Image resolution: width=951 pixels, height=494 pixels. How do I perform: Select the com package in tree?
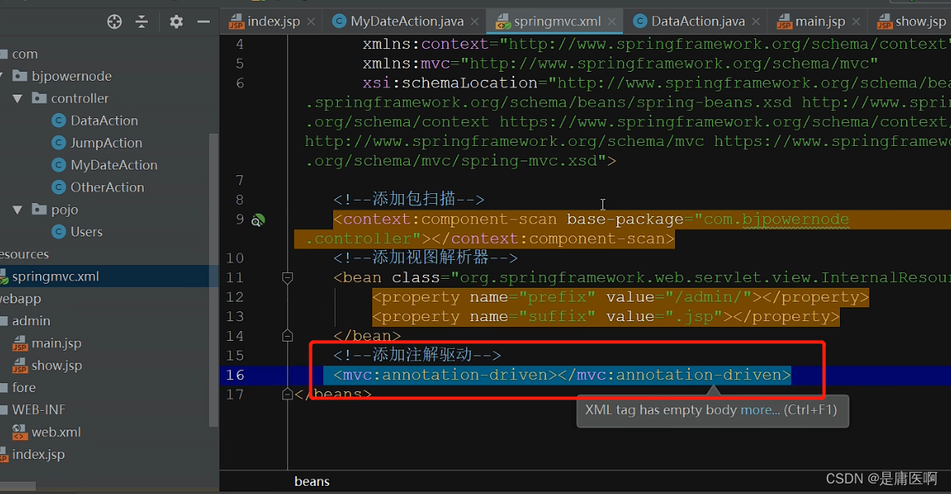[24, 54]
